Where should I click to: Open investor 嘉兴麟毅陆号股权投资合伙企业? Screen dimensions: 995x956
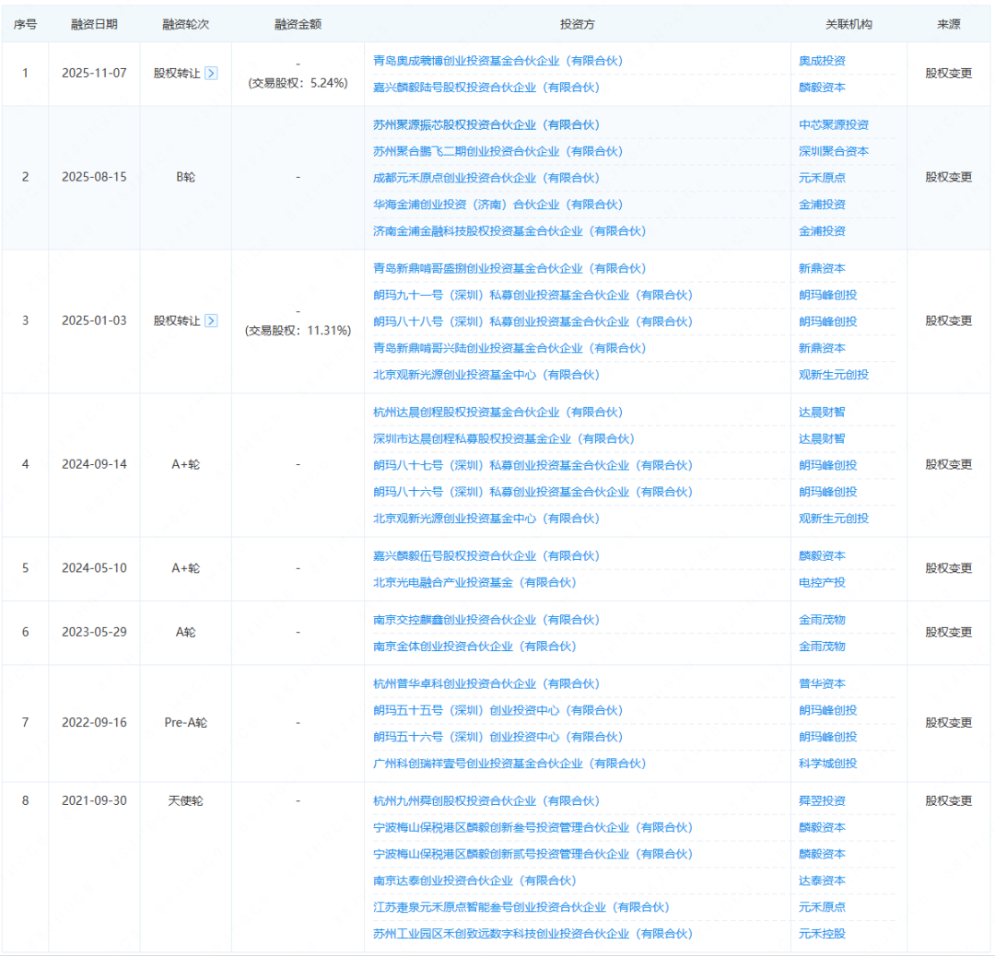(486, 87)
